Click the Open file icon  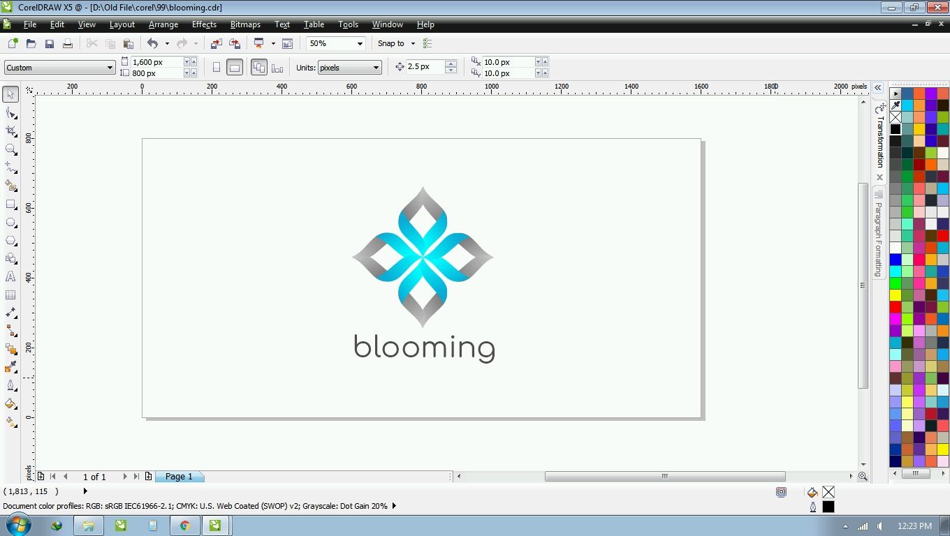[x=31, y=43]
